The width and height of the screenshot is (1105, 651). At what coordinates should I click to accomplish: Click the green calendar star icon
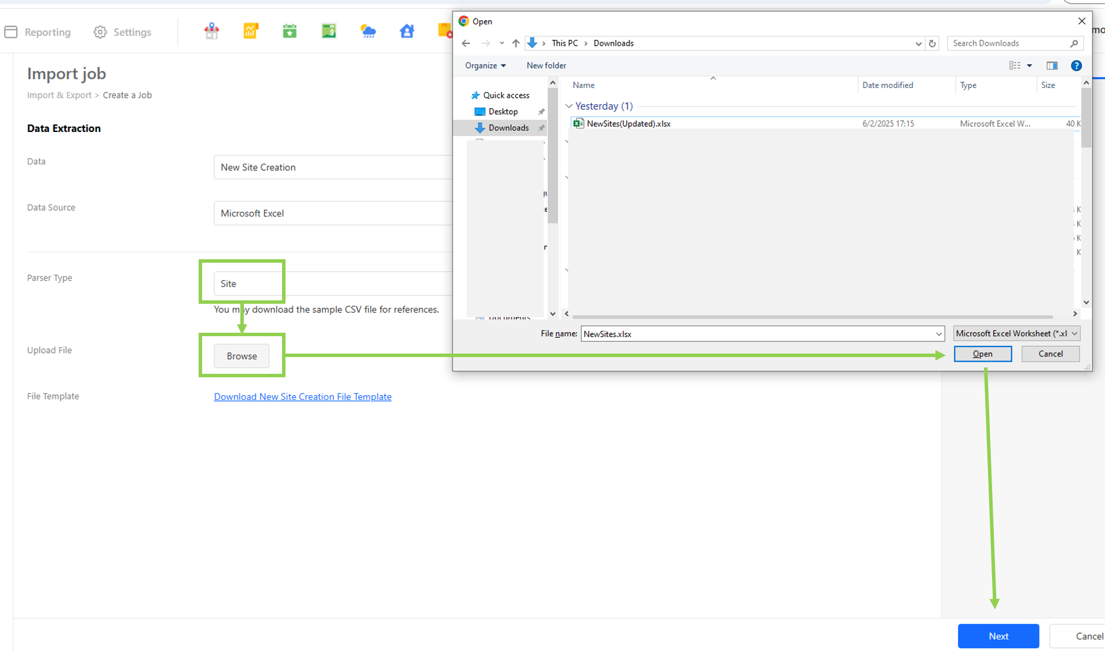(290, 31)
